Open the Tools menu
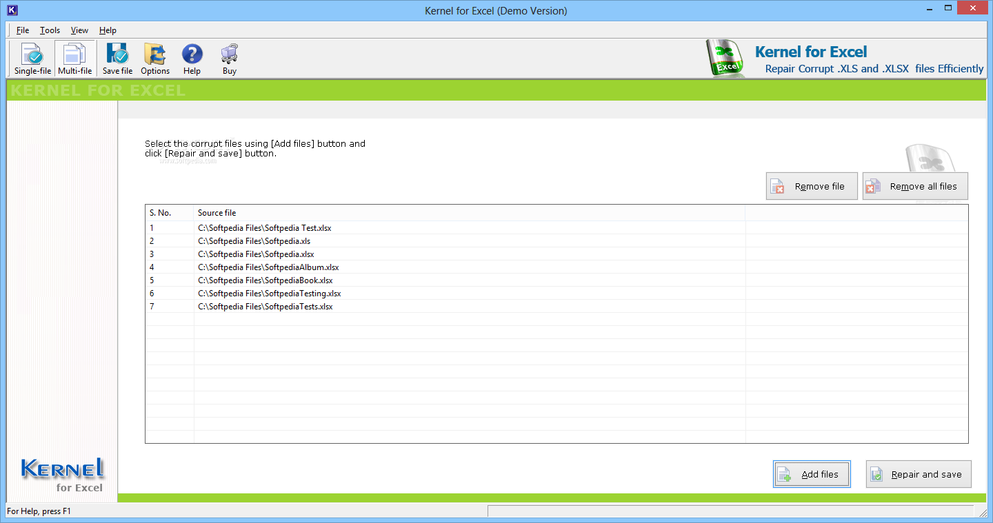This screenshot has height=523, width=993. point(50,30)
